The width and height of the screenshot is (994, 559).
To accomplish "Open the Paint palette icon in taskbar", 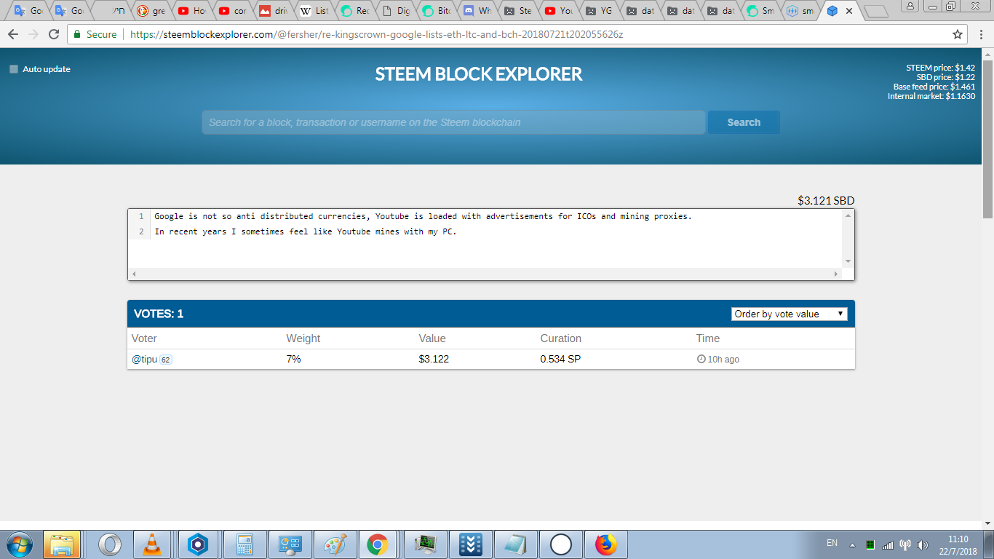I will point(335,544).
